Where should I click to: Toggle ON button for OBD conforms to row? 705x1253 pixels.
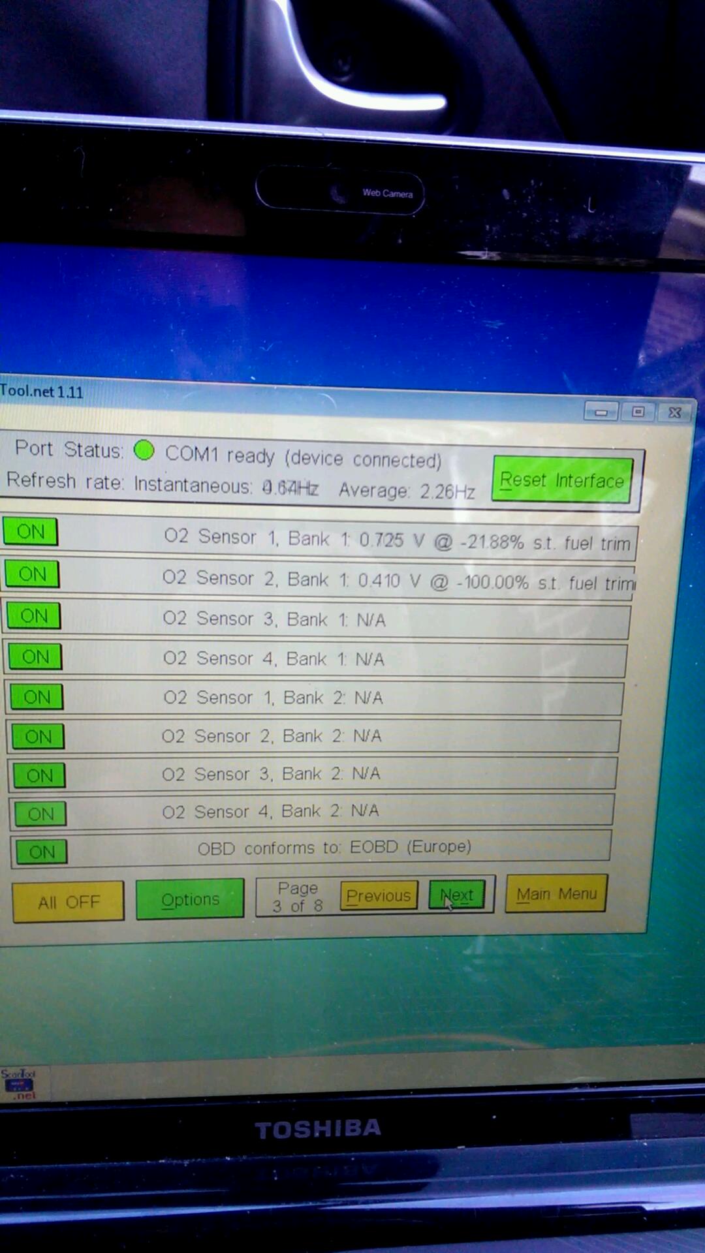point(42,852)
